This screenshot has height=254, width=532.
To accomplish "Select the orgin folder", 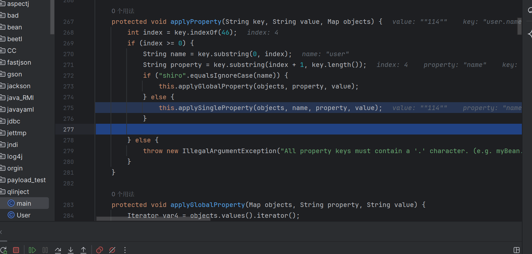I will coord(15,168).
